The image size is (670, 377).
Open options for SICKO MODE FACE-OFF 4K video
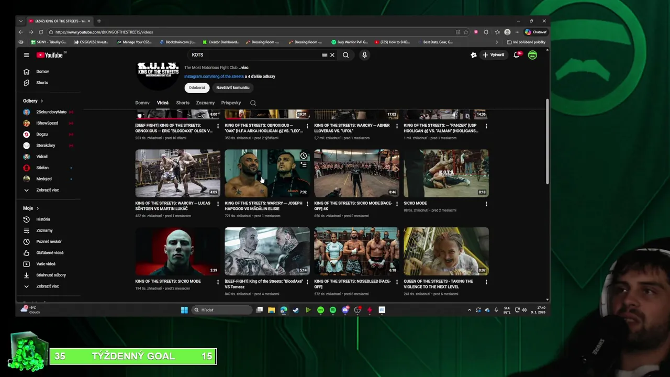click(x=397, y=204)
